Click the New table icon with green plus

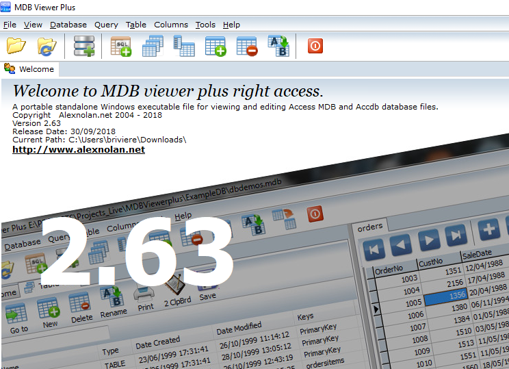click(216, 46)
